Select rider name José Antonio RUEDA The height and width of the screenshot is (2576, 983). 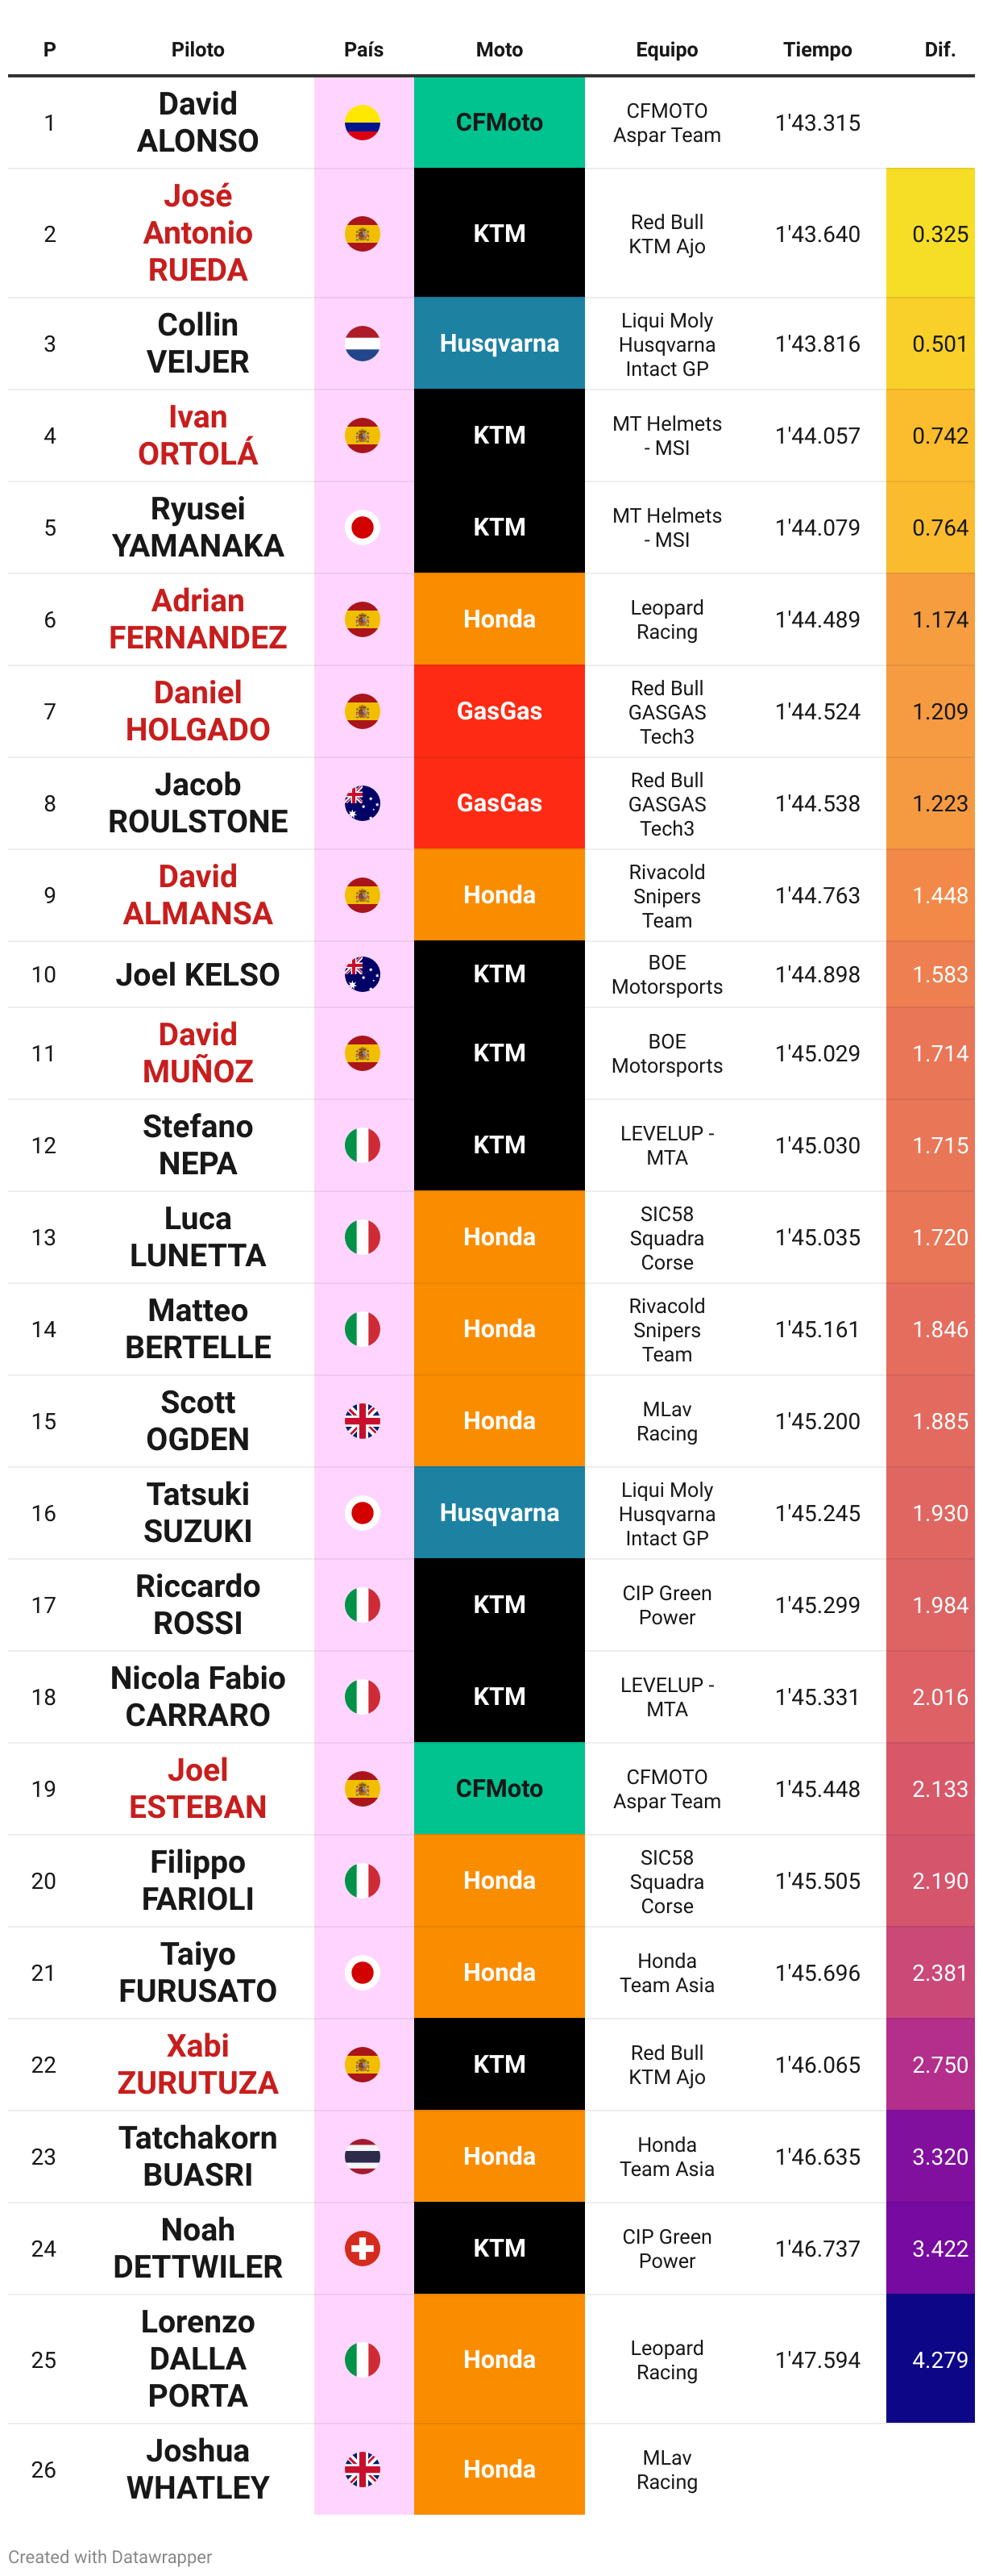click(197, 233)
